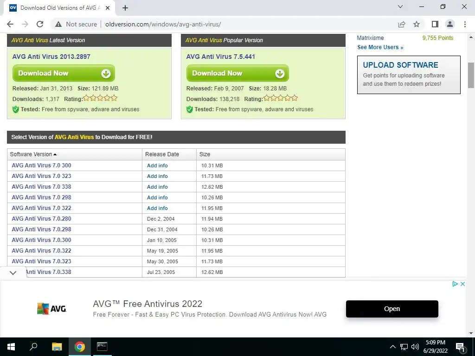Open AVG Anti Virus 7.0 323 version link
This screenshot has height=356, width=475.
(41, 176)
